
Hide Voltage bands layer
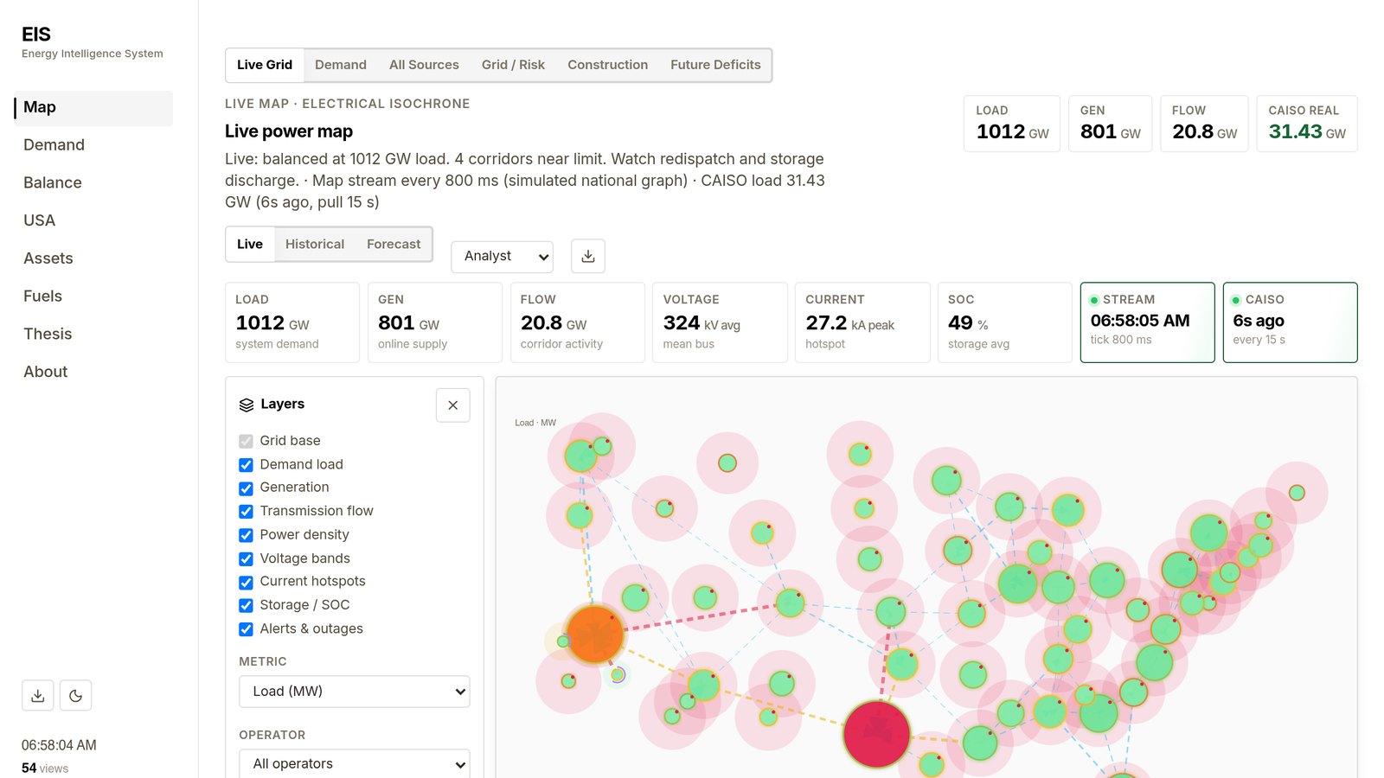(246, 559)
